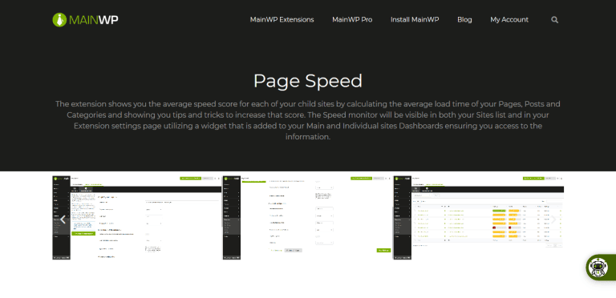The height and width of the screenshot is (298, 616).
Task: Open the first screenshot showing extension settings
Action: (137, 218)
